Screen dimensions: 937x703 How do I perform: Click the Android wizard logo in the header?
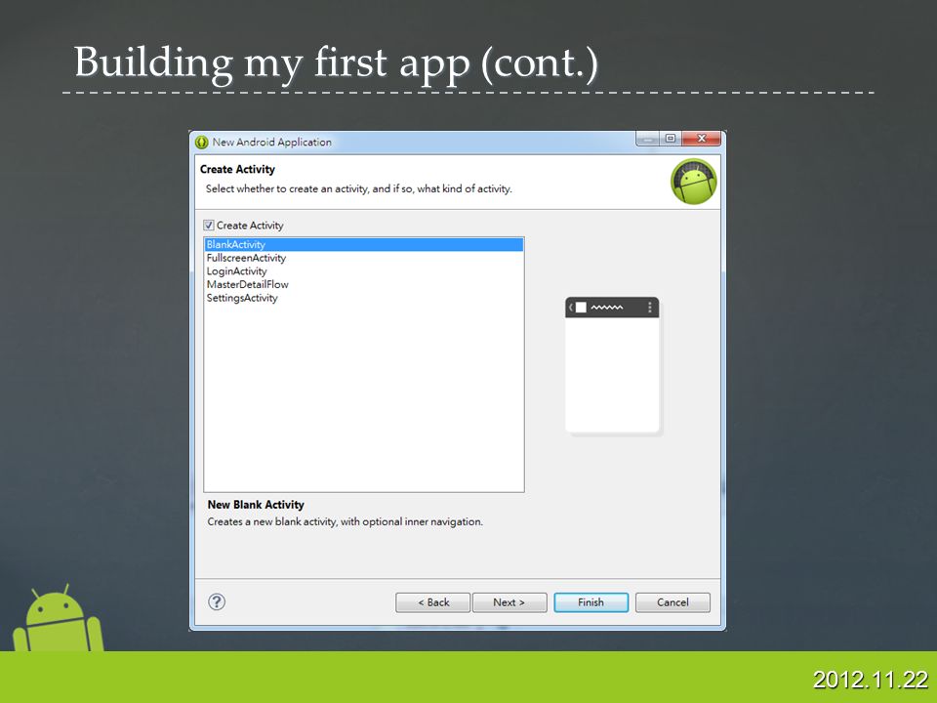[693, 182]
